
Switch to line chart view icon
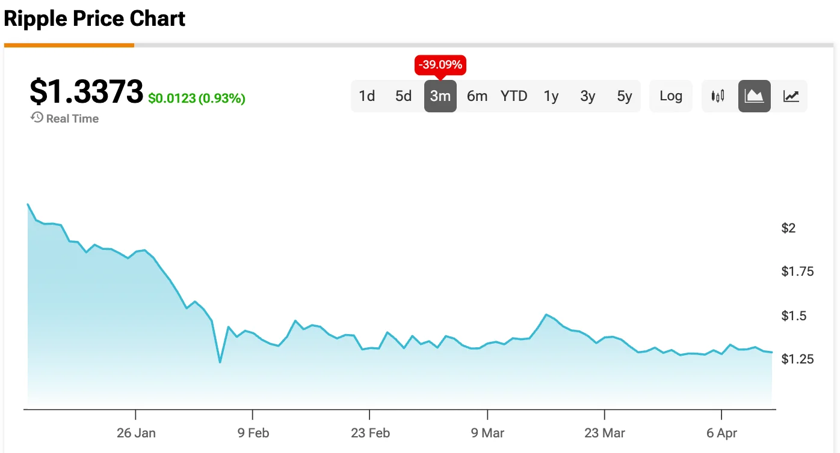pos(791,96)
